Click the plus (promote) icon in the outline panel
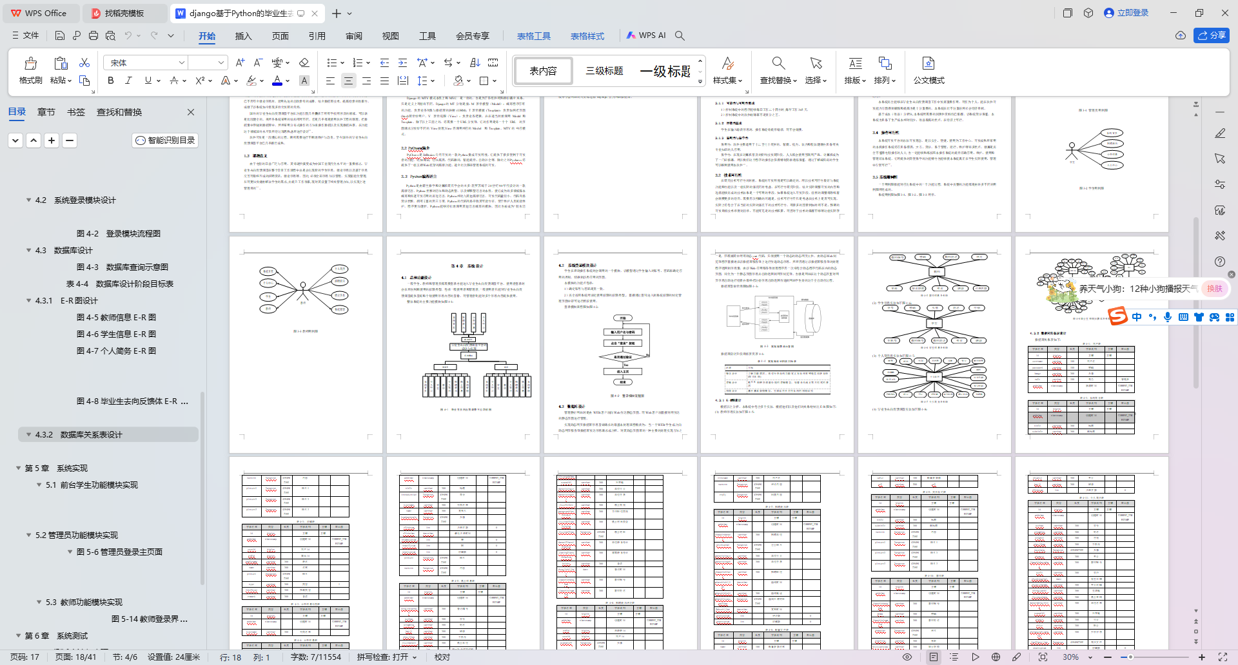The image size is (1238, 665). [52, 140]
